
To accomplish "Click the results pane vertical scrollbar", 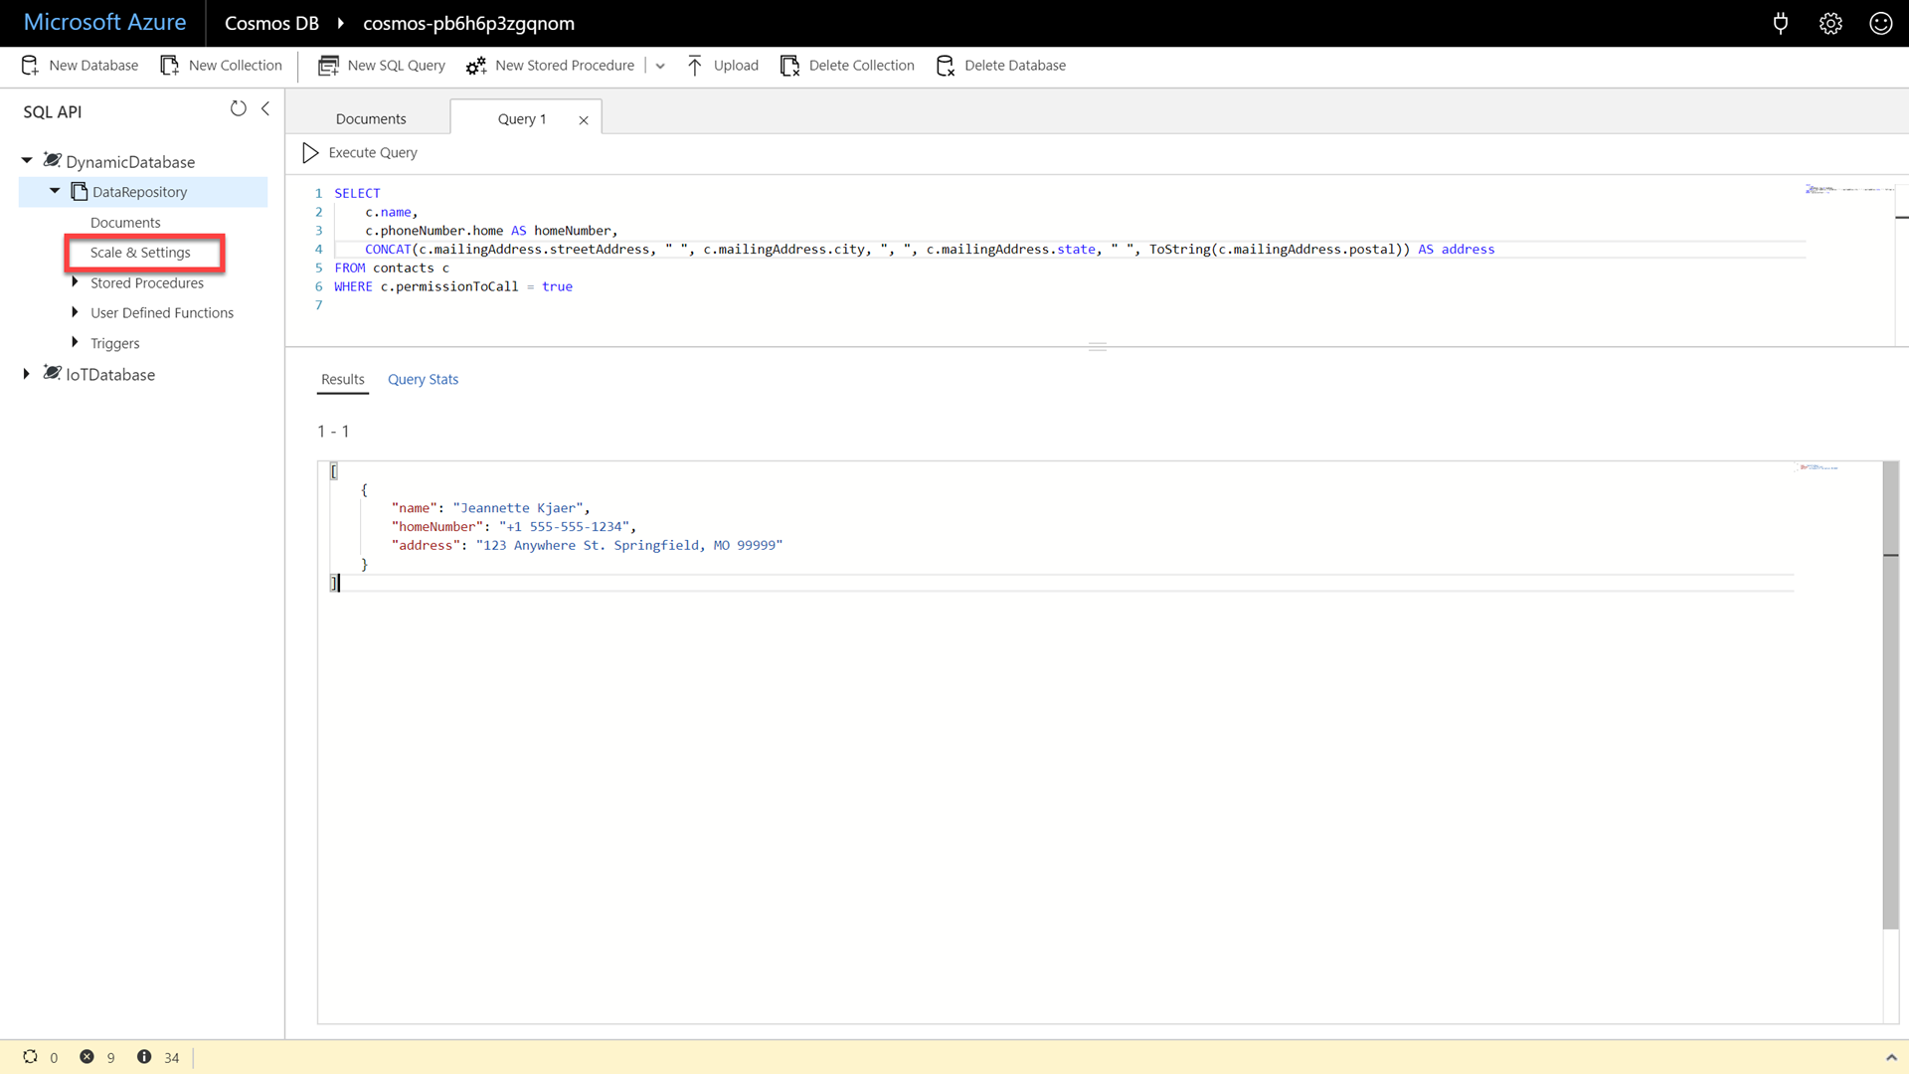I will click(1890, 696).
